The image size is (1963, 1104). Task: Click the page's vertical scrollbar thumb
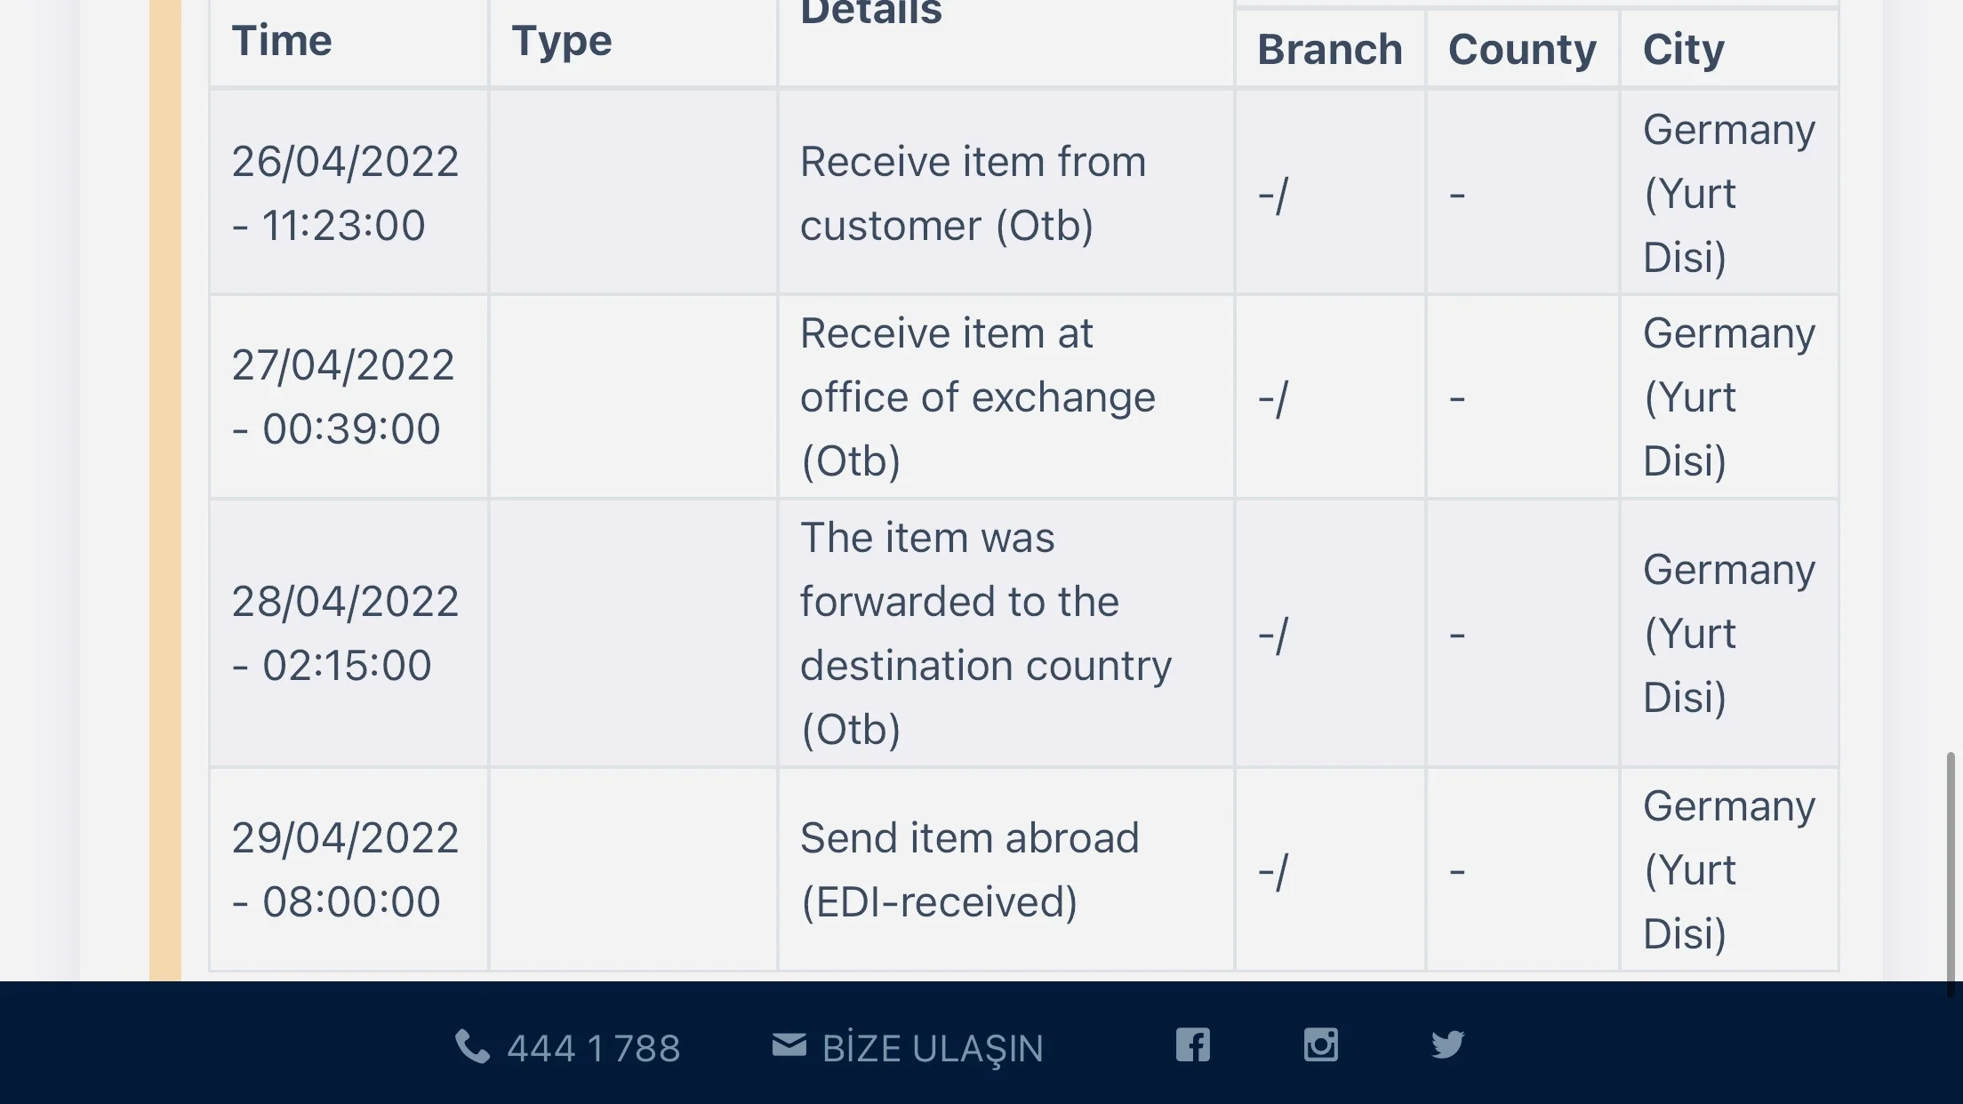pyautogui.click(x=1951, y=873)
